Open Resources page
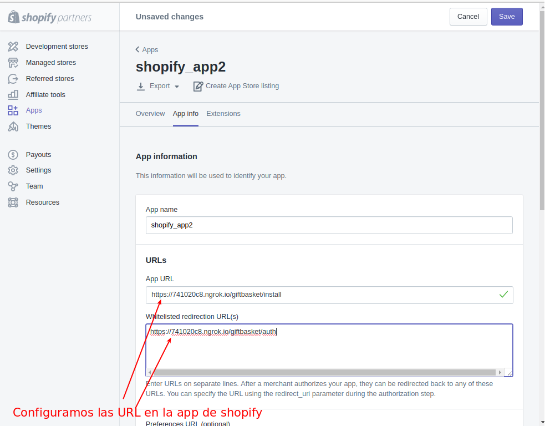 42,202
